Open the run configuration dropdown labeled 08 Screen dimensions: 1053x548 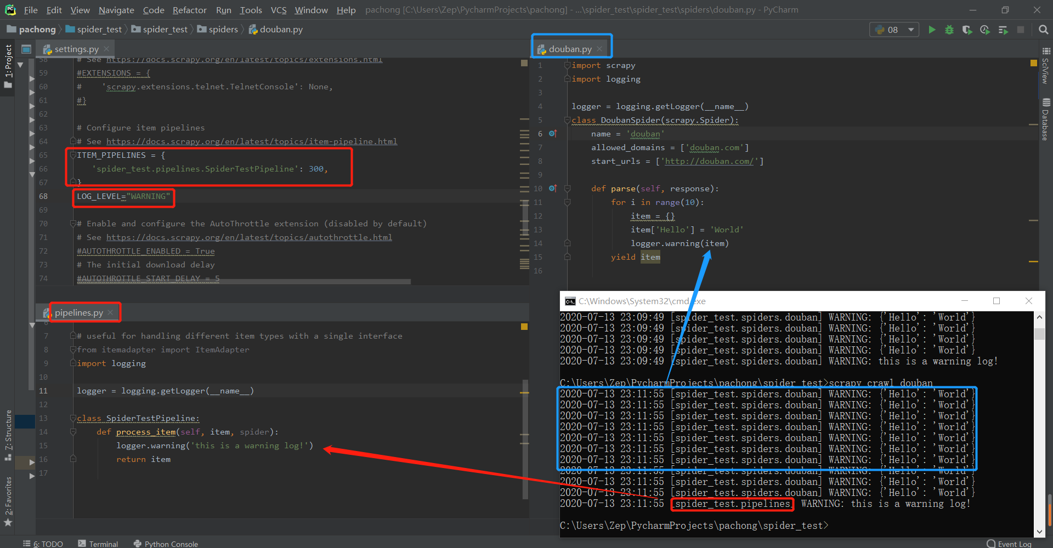pos(895,30)
